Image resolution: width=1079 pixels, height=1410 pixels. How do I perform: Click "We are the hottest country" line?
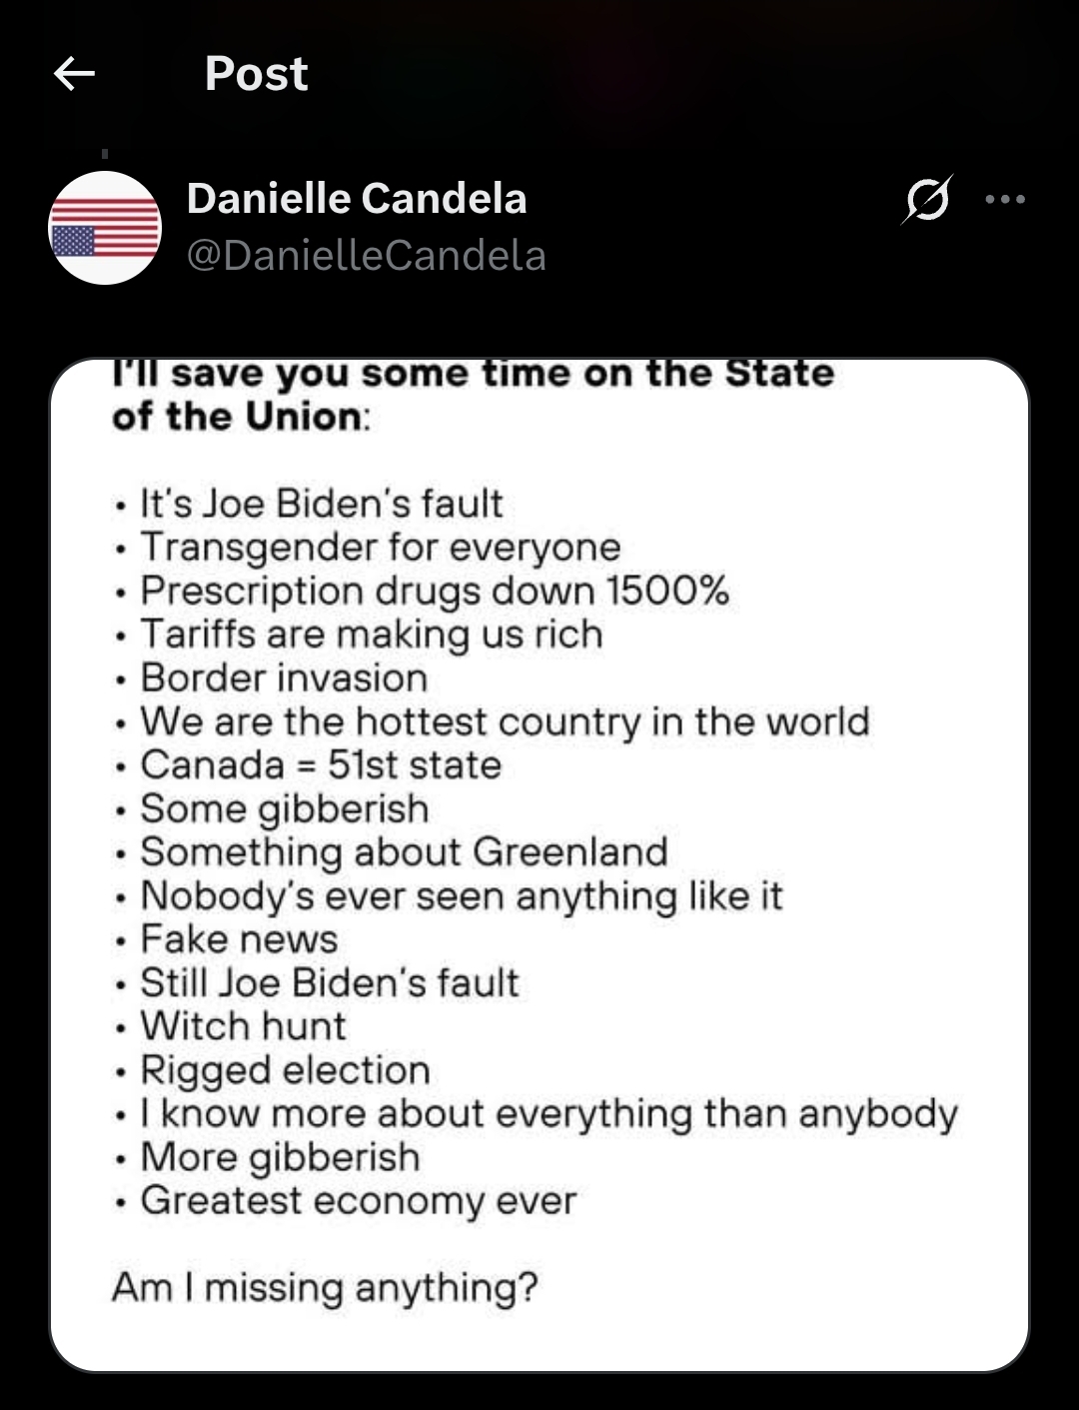(x=505, y=720)
